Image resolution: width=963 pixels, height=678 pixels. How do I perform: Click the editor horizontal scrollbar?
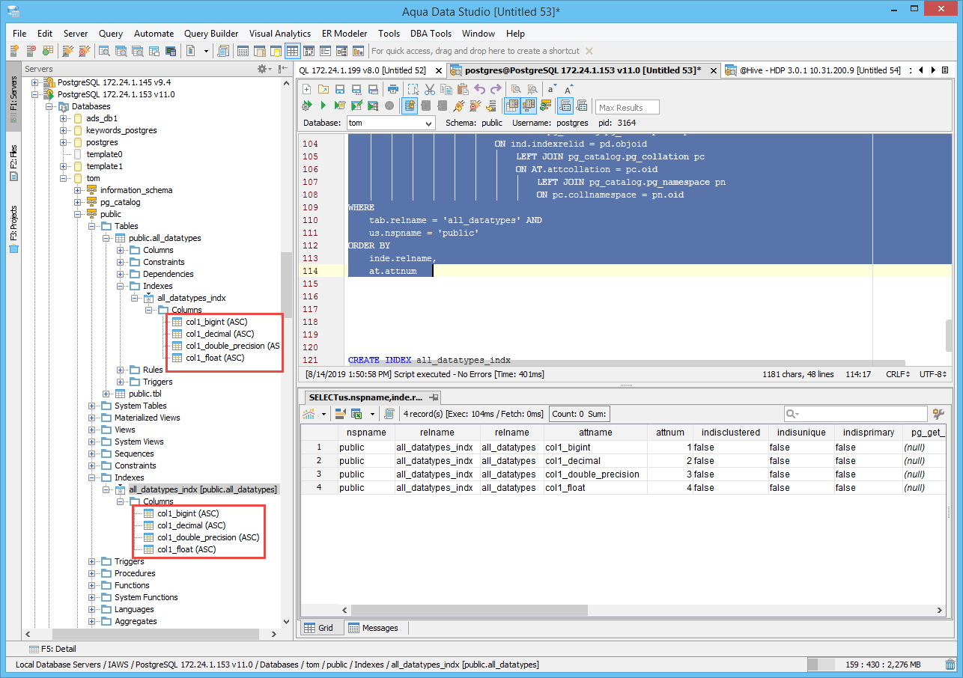[625, 361]
